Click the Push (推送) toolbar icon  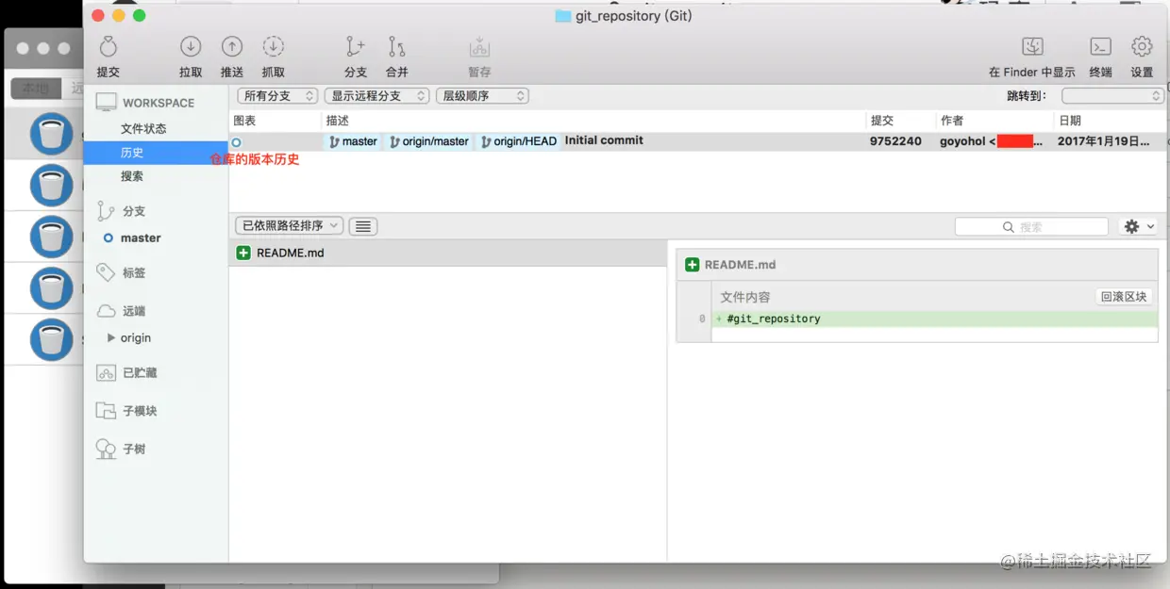click(231, 46)
